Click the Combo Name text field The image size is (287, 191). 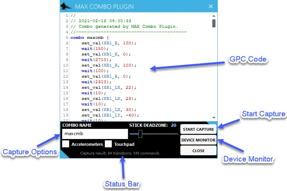click(95, 134)
